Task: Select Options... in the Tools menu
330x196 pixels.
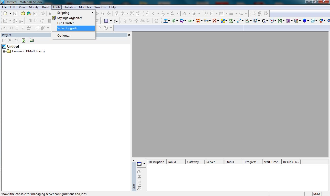Action: coord(64,36)
